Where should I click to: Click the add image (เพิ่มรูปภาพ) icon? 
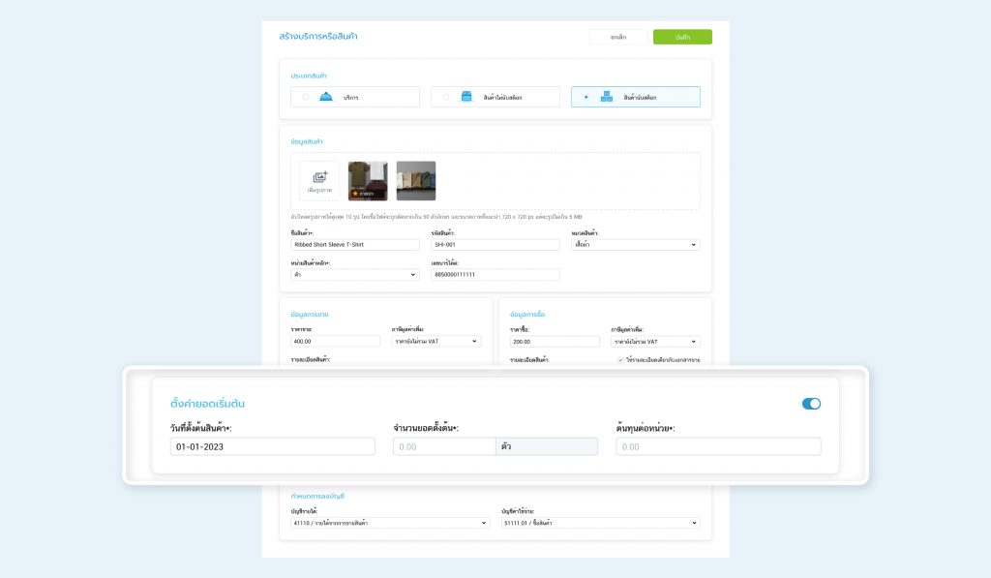pos(319,177)
